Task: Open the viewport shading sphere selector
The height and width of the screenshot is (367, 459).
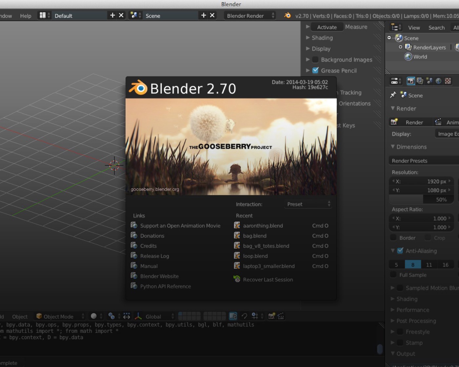Action: click(x=96, y=316)
